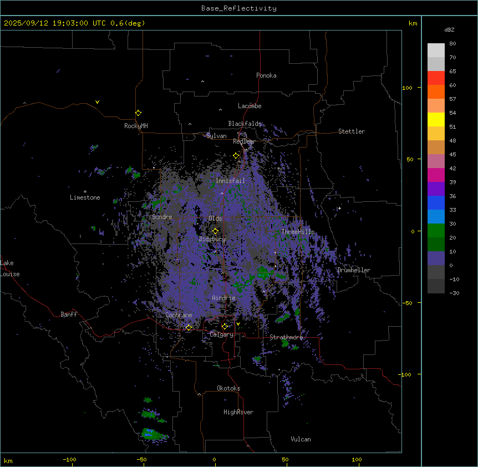The width and height of the screenshot is (478, 467).
Task: Pick the purple 39-36 dBZ legend swatch
Action: pyautogui.click(x=436, y=189)
